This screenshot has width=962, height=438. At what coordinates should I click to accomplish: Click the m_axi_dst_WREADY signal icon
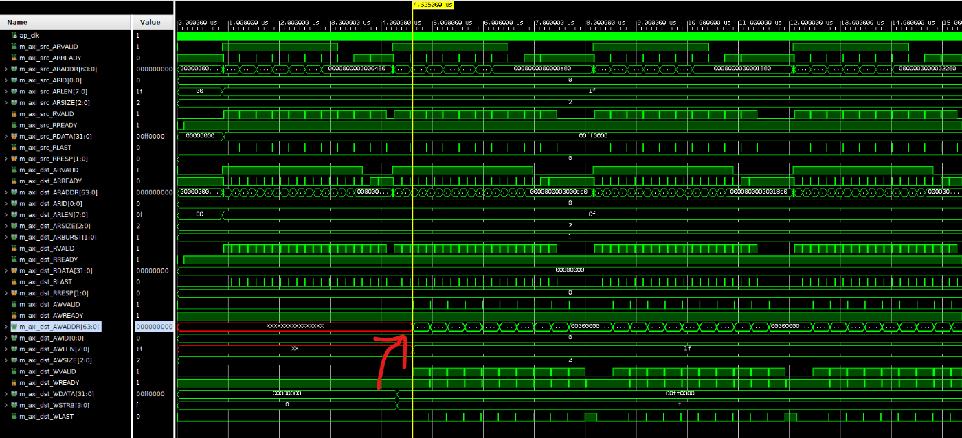pyautogui.click(x=14, y=383)
